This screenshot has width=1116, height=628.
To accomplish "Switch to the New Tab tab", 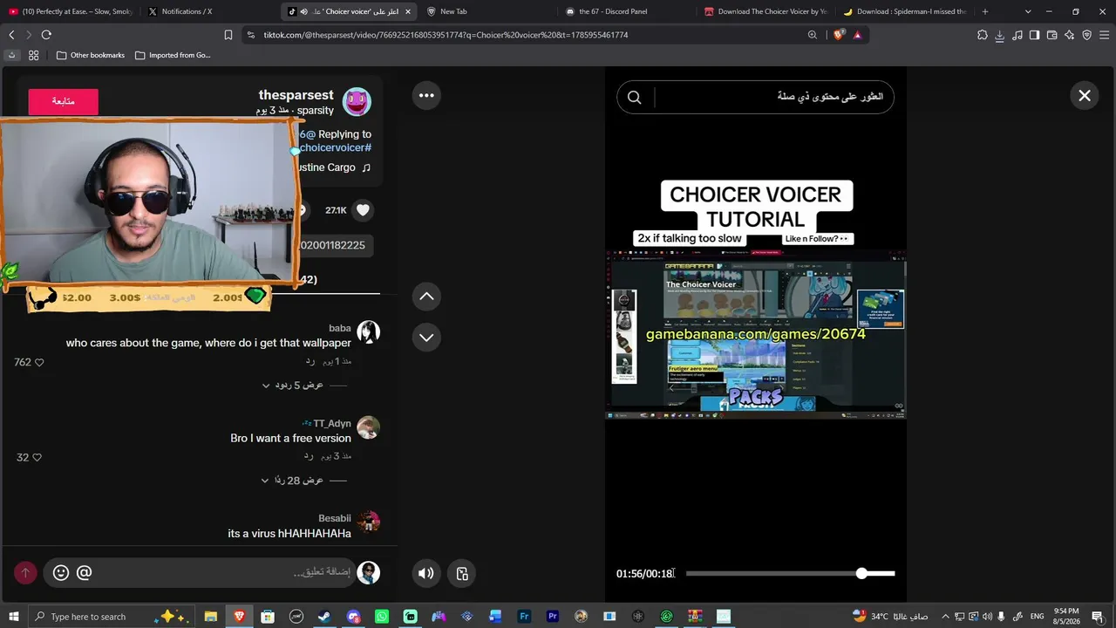I will click(x=488, y=11).
